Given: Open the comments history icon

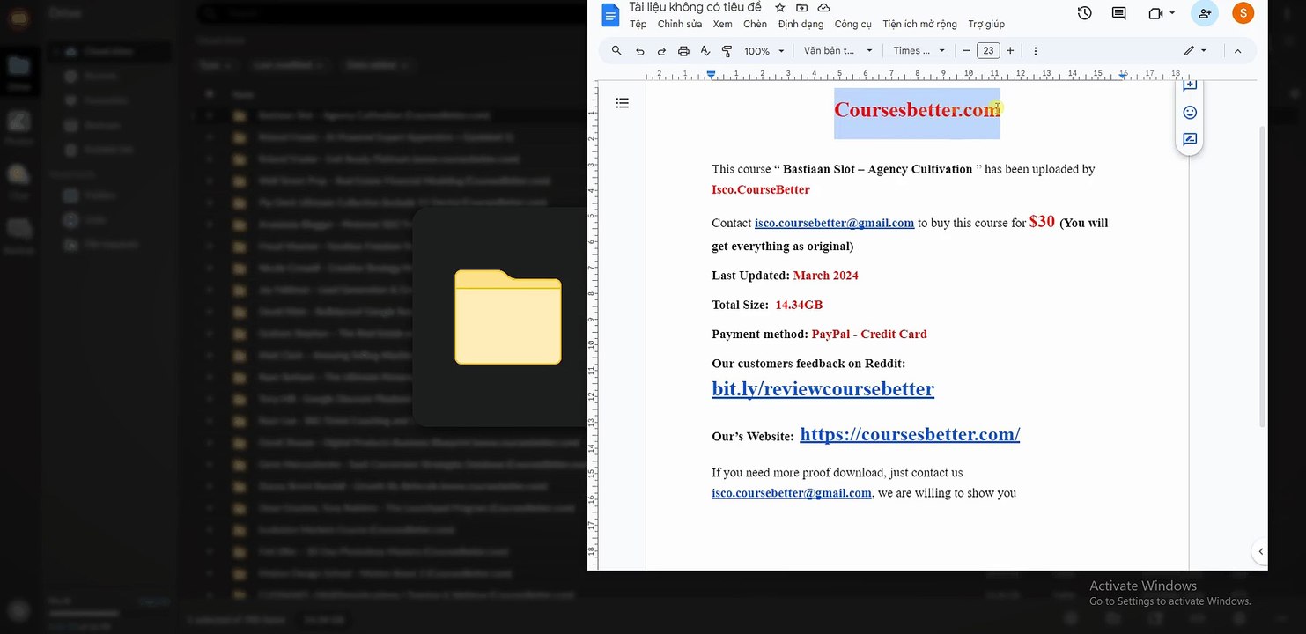Looking at the screenshot, I should (1119, 13).
